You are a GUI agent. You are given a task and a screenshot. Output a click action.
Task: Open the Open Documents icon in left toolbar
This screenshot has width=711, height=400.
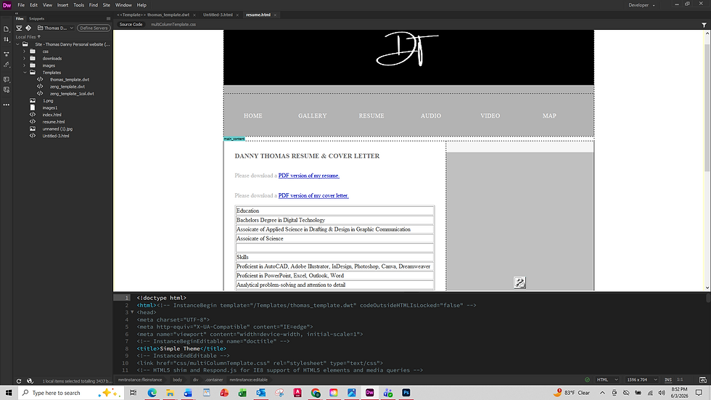click(x=7, y=29)
